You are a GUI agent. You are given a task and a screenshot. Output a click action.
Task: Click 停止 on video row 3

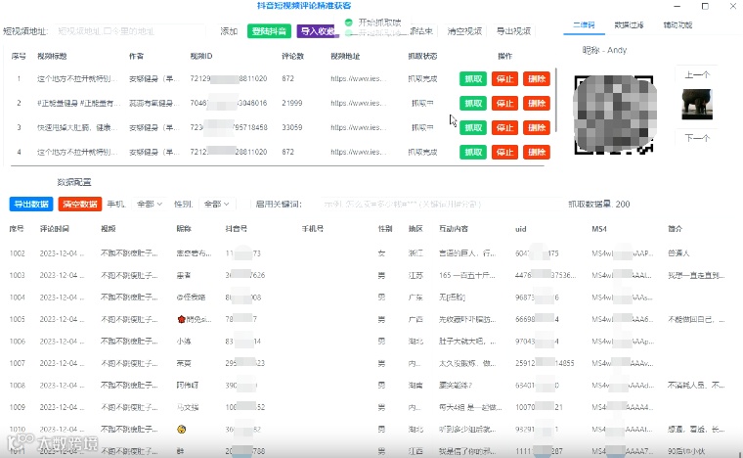tap(504, 127)
